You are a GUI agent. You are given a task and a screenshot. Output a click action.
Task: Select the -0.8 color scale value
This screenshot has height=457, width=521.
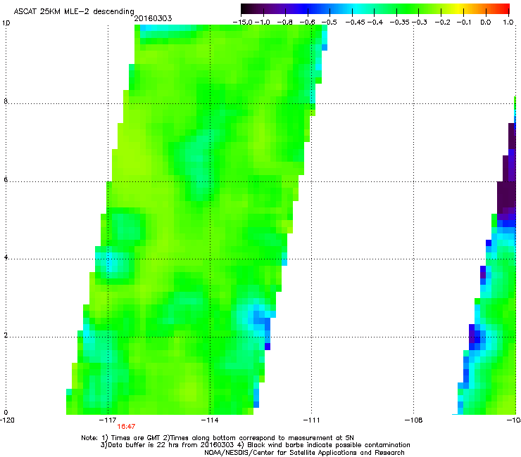[284, 22]
